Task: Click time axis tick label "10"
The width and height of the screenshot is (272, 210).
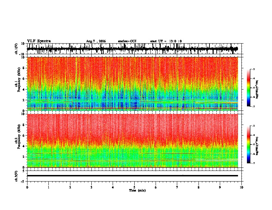Action: click(241, 187)
